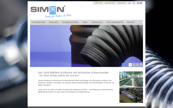The image size is (173, 108).
Task: Show slide 2 of the image slider
Action: [x=134, y=65]
